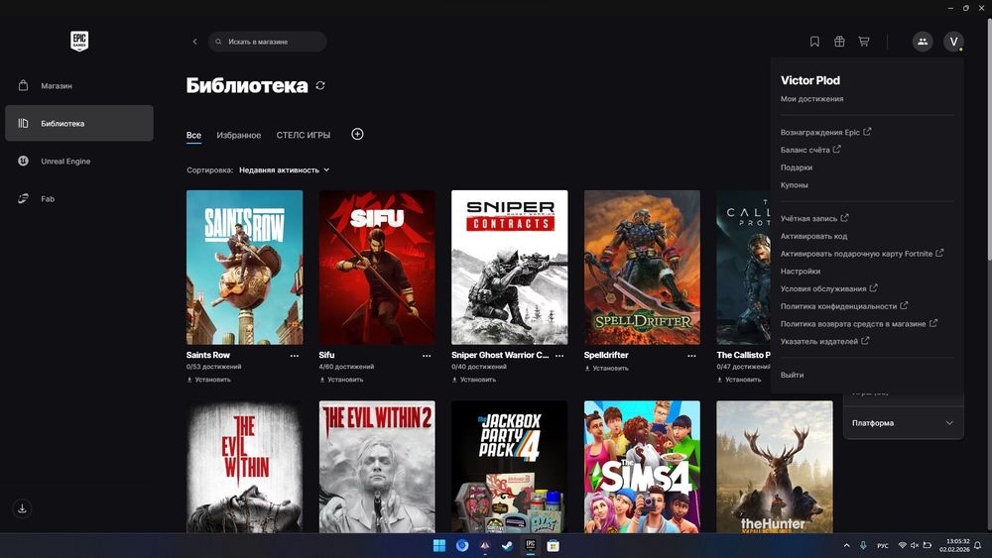The image size is (992, 558).
Task: Click Установить under Saints Row
Action: click(x=208, y=380)
